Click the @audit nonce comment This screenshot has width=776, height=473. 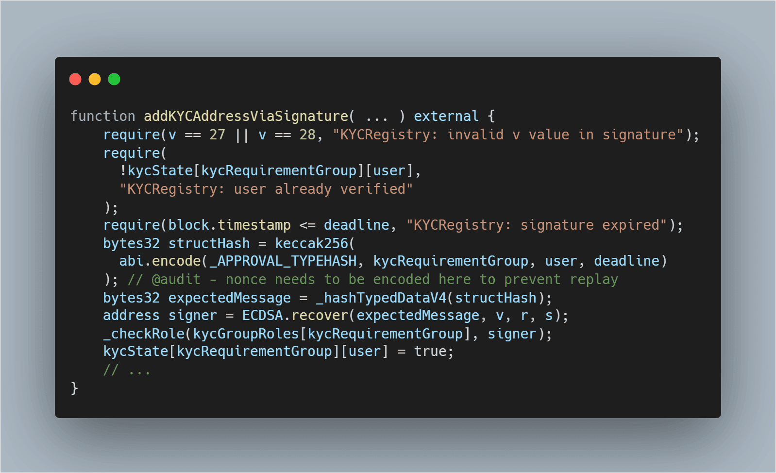[372, 280]
